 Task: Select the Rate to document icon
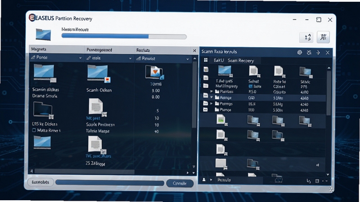click(x=279, y=72)
